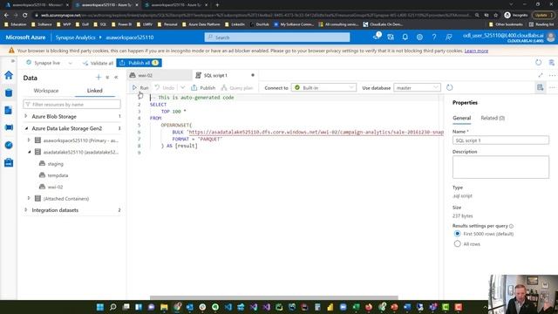Open Windows taskbar search
Image resolution: width=558 pixels, height=314 pixels.
pos(113,307)
